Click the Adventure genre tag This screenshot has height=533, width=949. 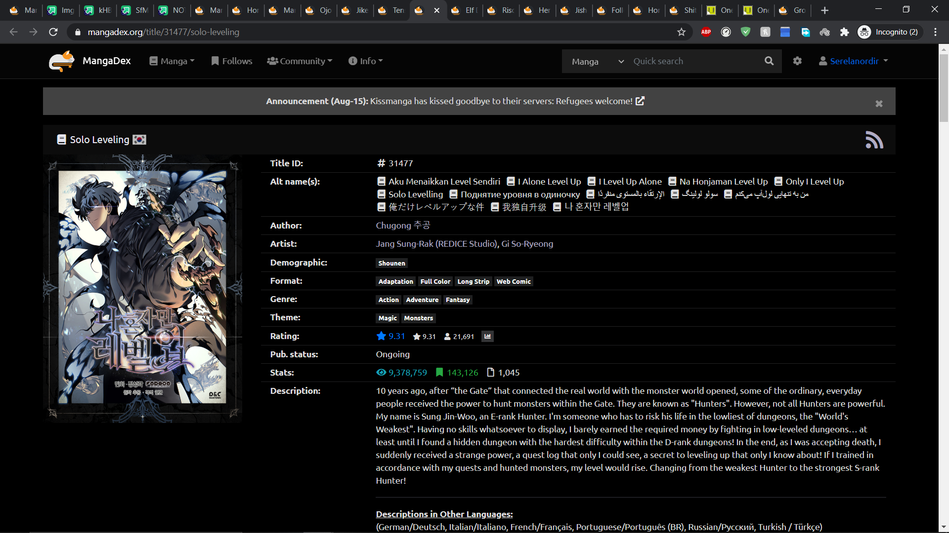point(422,300)
